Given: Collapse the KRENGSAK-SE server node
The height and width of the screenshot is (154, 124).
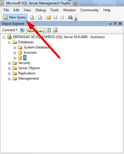Looking at the screenshot, I should 4,37.
